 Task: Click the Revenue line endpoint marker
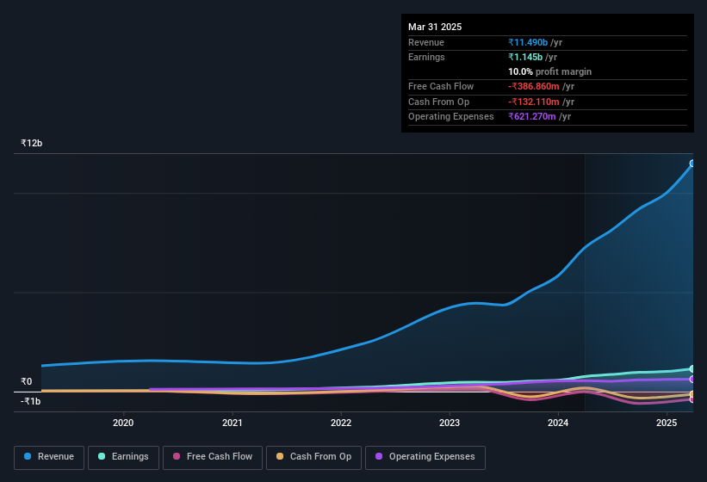[x=692, y=164]
